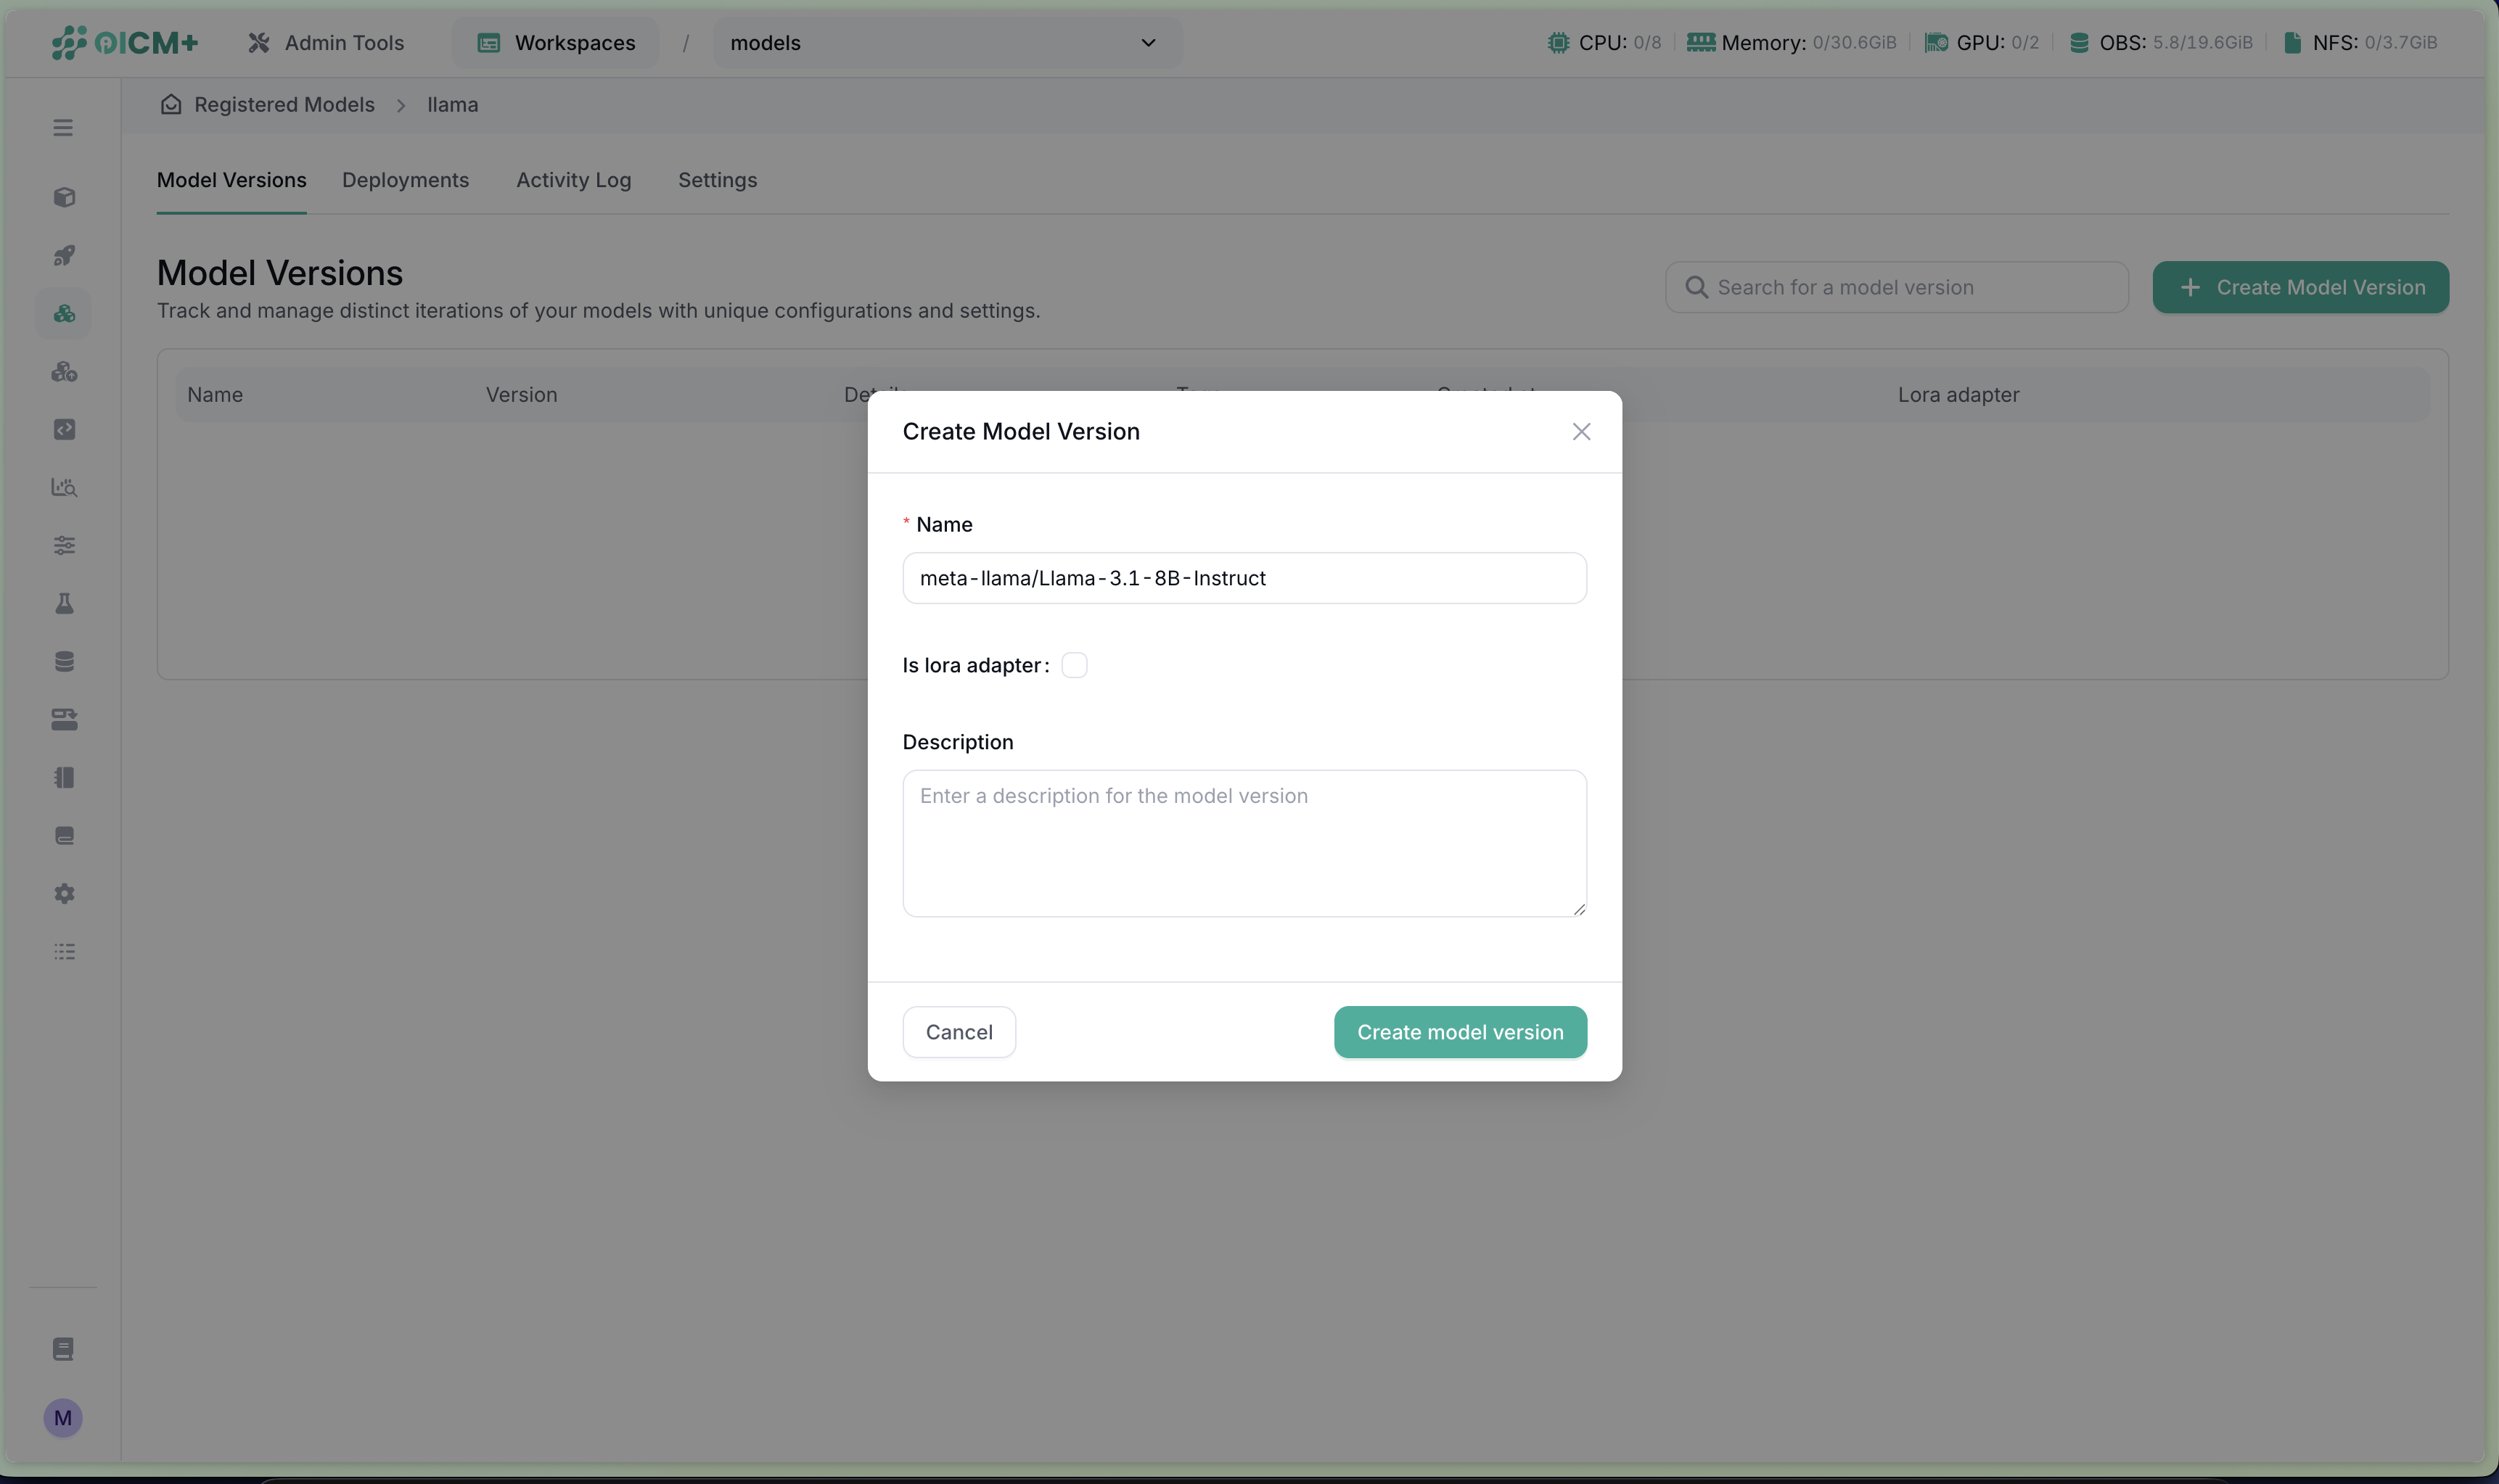Screen dimensions: 2499x1484
Task: Select the sliders tuning icon in sidebar
Action: tap(64, 545)
